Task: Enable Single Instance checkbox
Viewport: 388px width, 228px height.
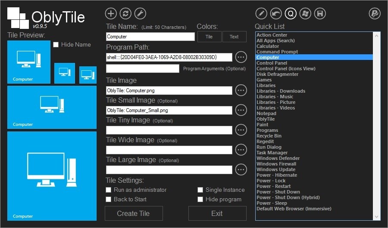Action: point(200,190)
